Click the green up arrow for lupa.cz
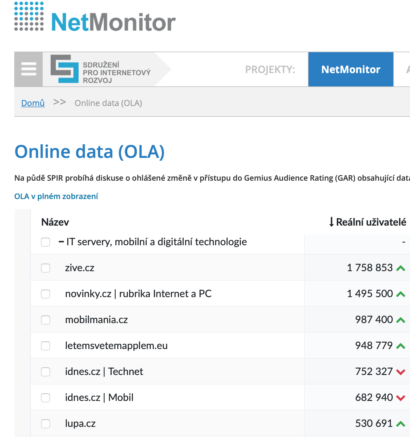410x437 pixels. 401,424
